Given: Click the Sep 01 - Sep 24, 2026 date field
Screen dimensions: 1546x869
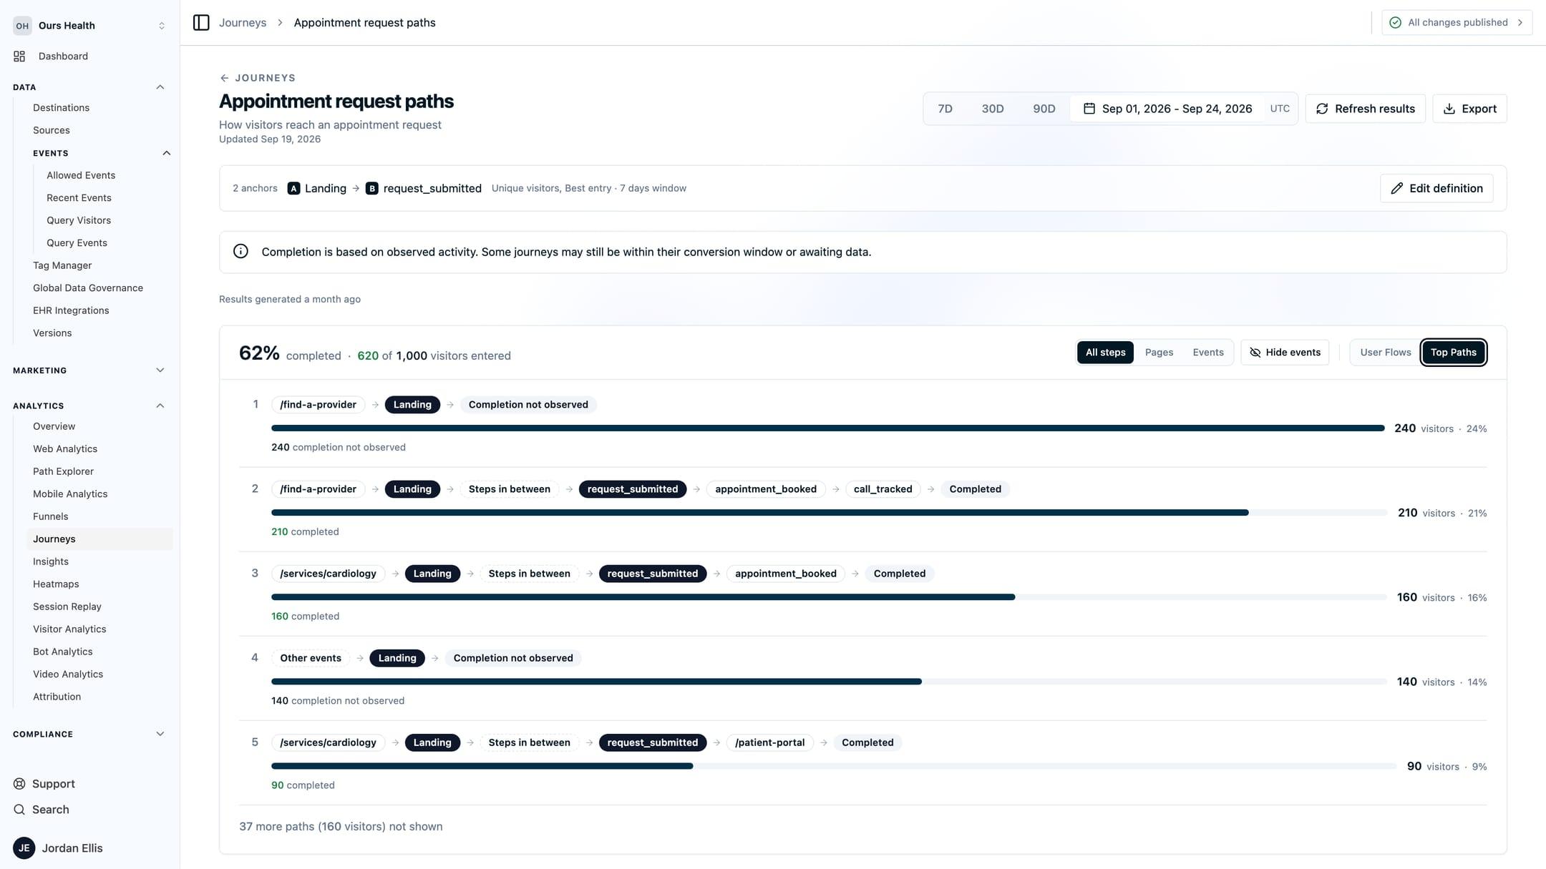Looking at the screenshot, I should [x=1167, y=109].
